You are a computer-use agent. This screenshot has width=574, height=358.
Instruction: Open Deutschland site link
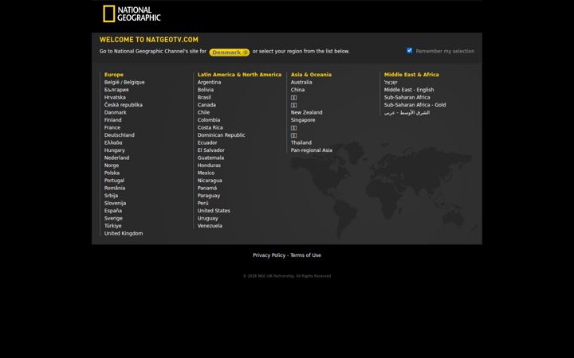[120, 135]
